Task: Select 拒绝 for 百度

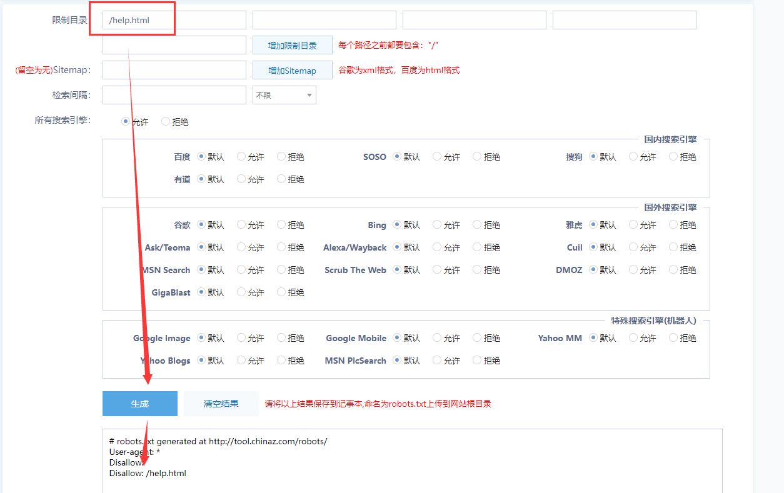Action: click(x=281, y=157)
